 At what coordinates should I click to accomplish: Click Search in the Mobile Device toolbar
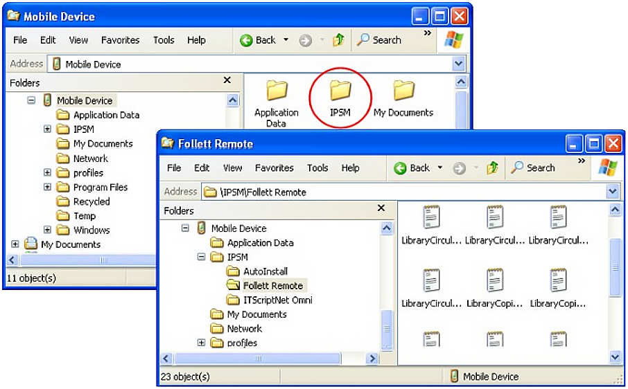click(379, 40)
